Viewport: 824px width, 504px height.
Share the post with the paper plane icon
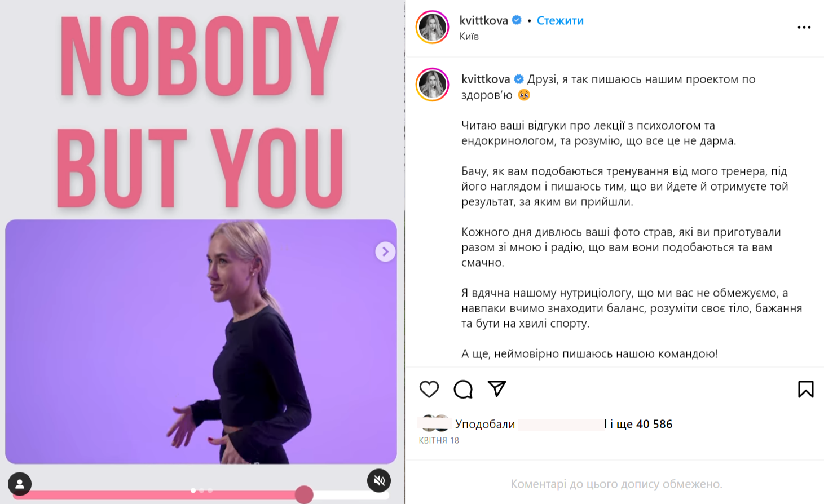(x=497, y=388)
